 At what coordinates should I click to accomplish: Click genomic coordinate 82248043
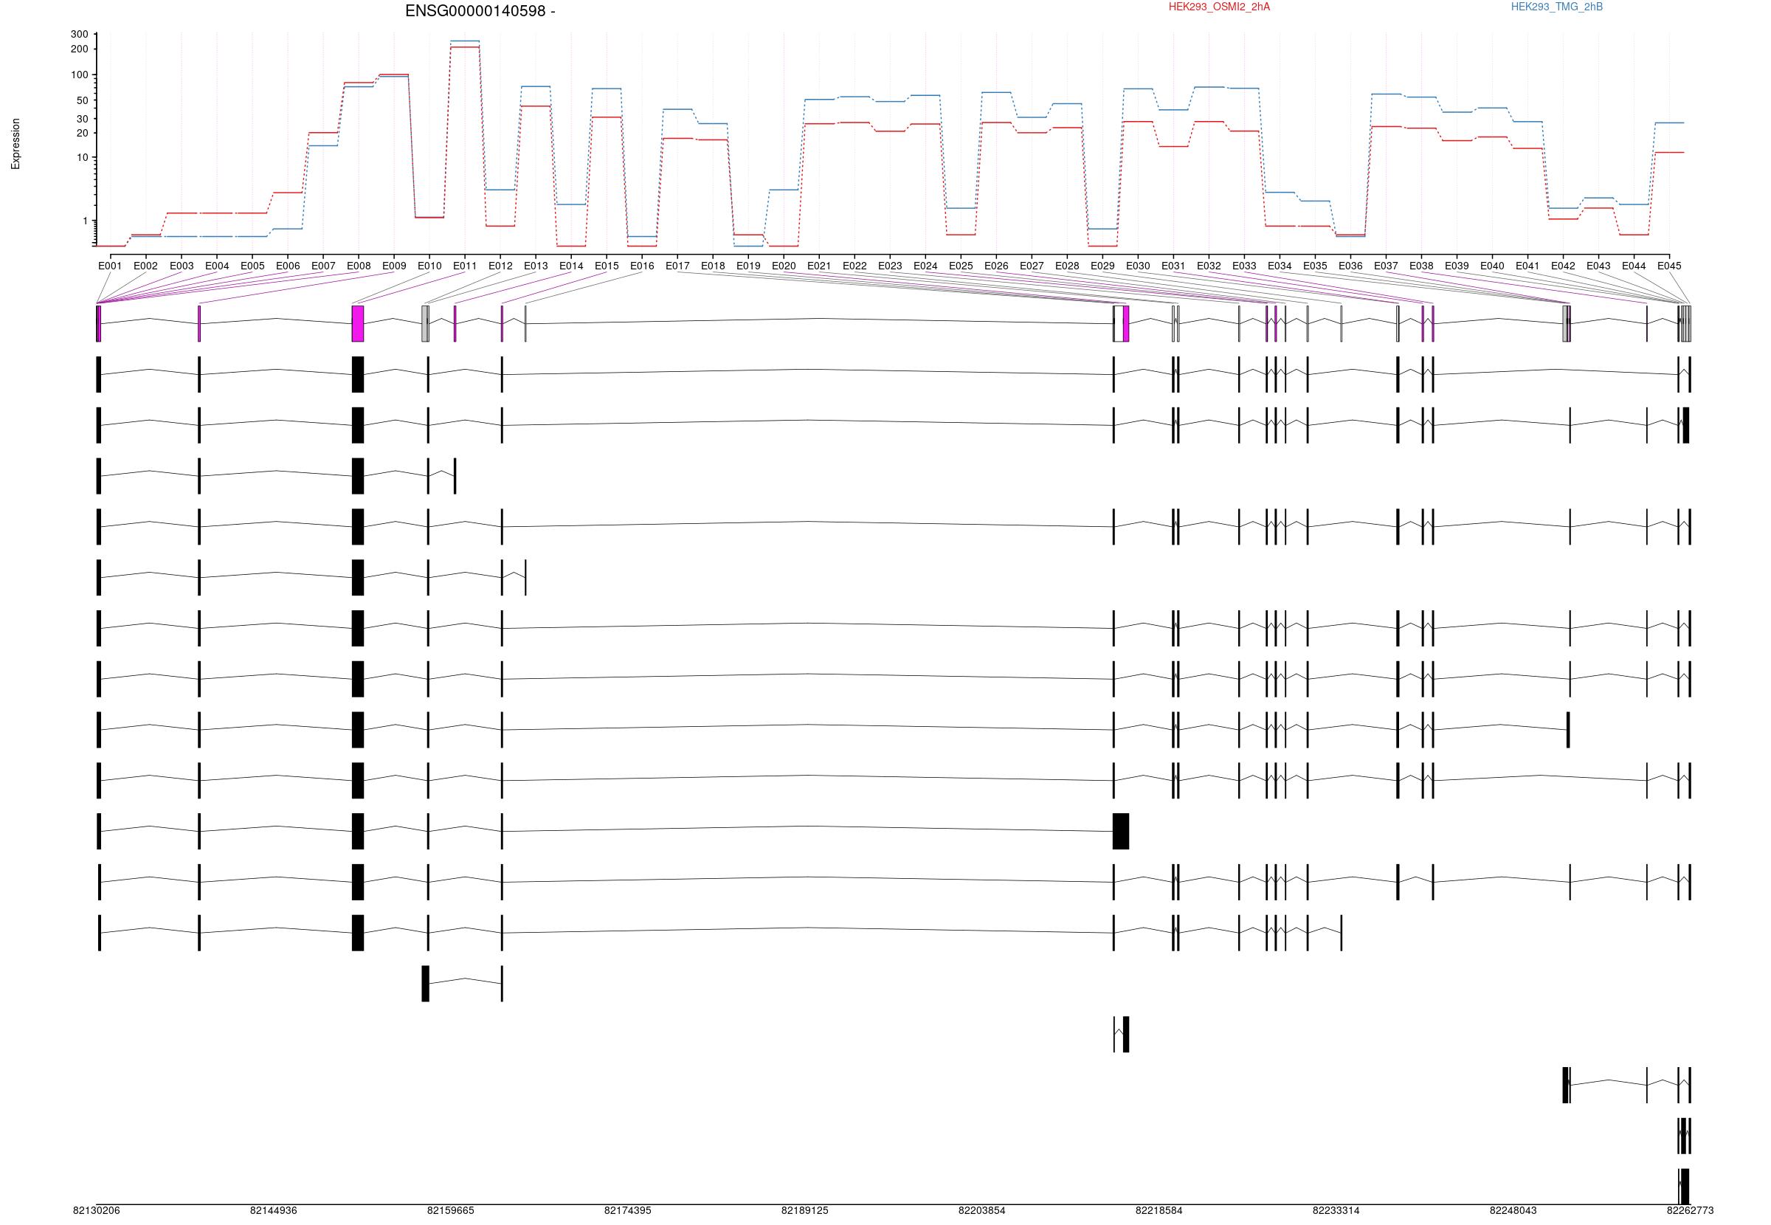click(x=1513, y=1210)
